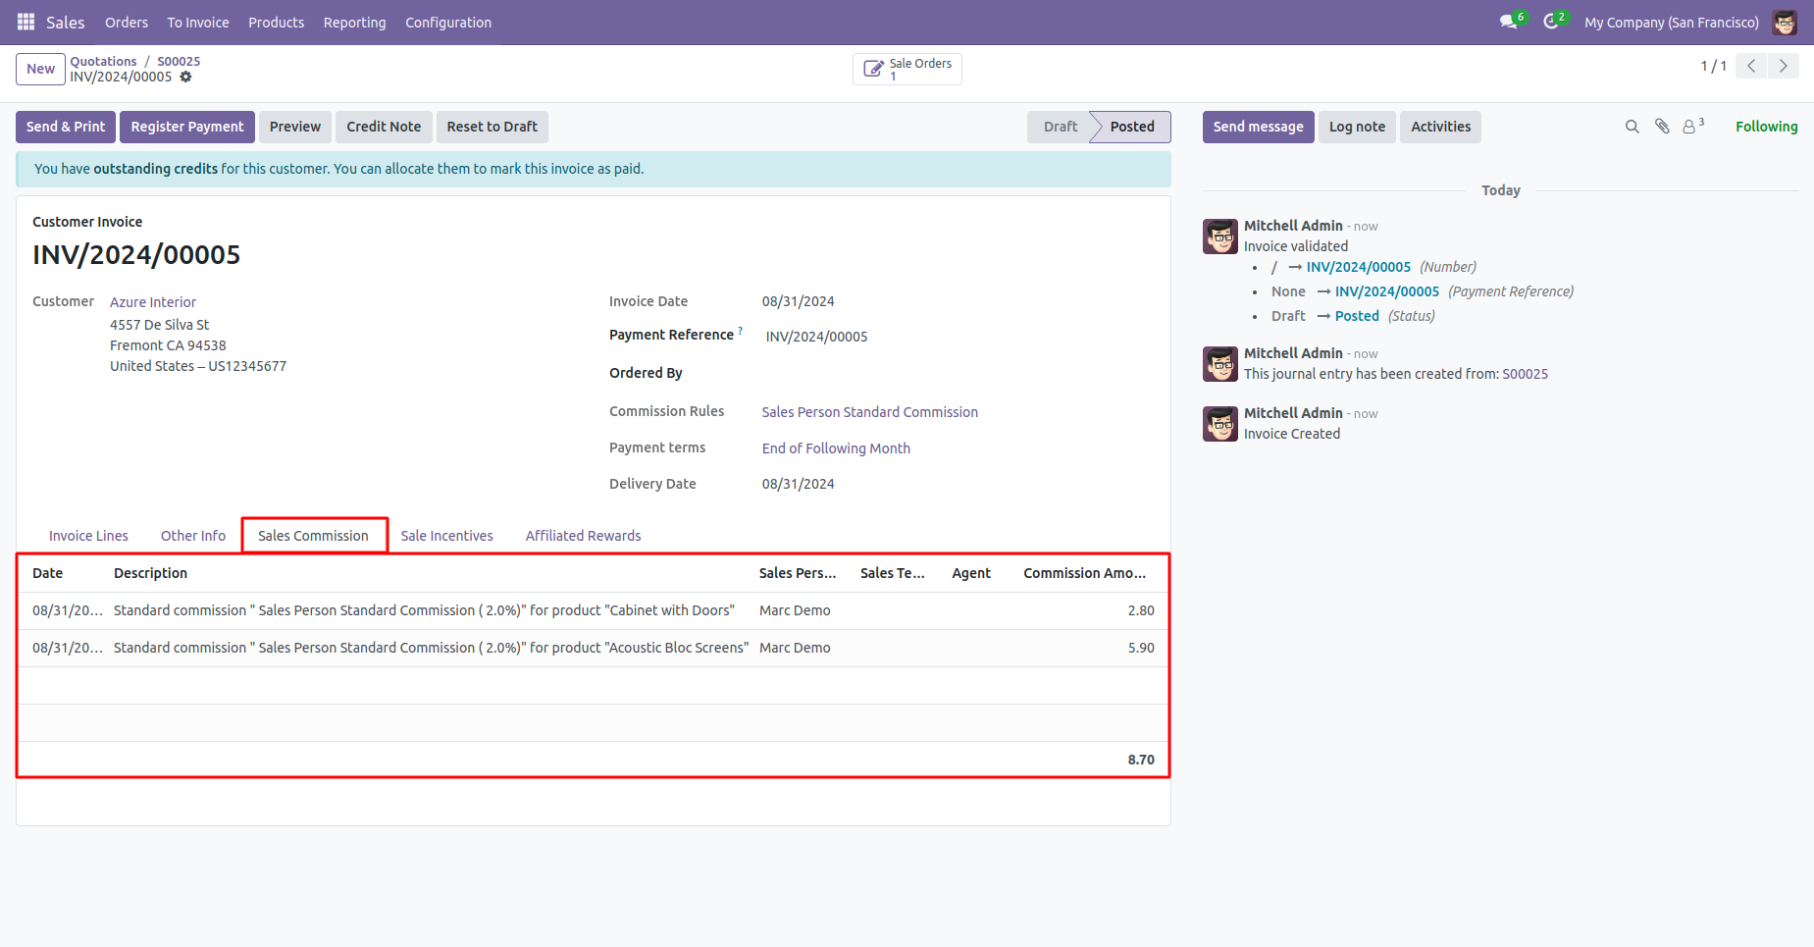Open the activities clock icon in navbar
This screenshot has height=947, width=1814.
coord(1551,22)
